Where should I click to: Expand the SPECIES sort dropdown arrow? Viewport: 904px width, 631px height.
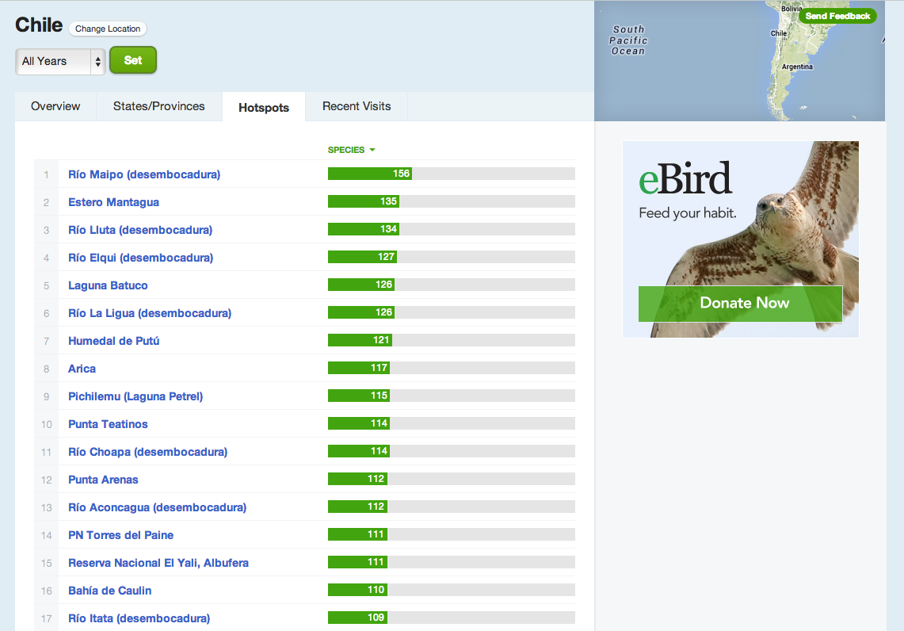click(372, 149)
